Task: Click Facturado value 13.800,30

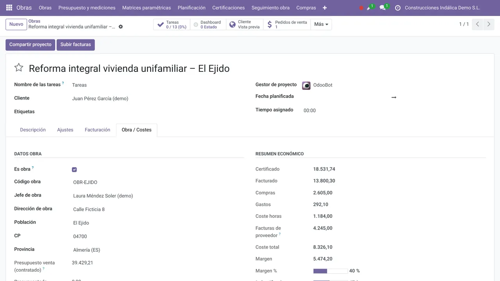Action: click(324, 181)
